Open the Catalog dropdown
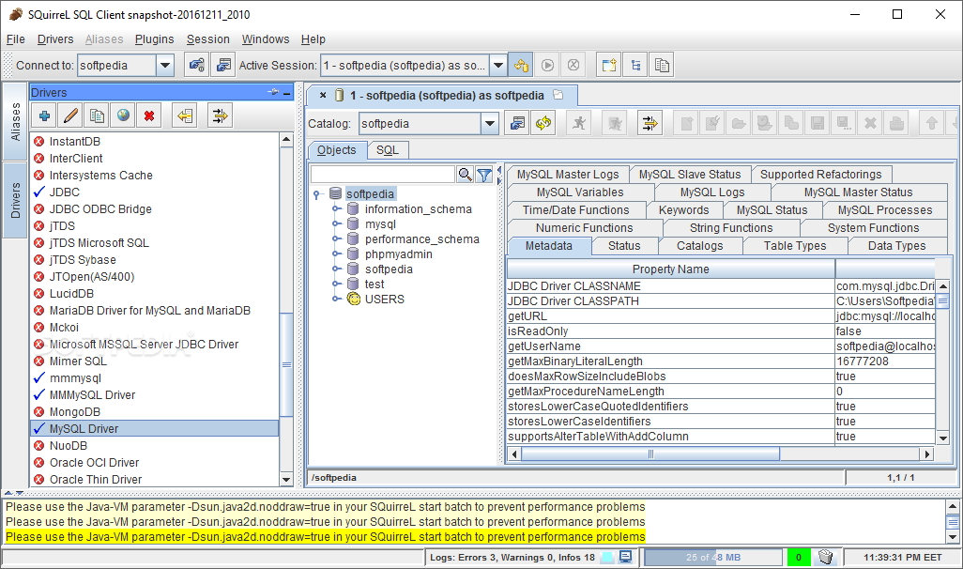This screenshot has height=569, width=963. click(x=490, y=124)
